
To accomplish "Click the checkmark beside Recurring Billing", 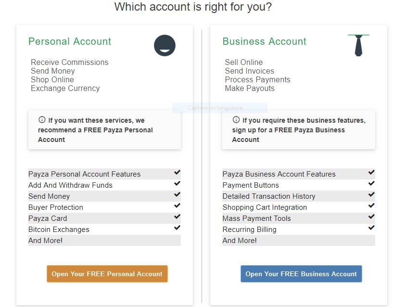I will (x=371, y=228).
